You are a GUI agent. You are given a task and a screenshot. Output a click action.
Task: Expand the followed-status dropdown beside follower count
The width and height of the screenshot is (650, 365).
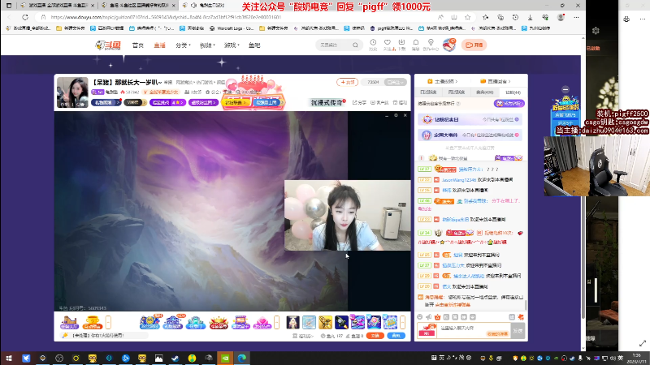click(395, 82)
